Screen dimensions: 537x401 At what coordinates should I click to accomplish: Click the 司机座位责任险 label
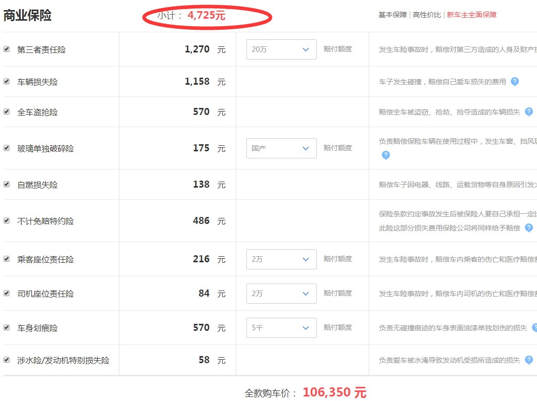click(45, 294)
